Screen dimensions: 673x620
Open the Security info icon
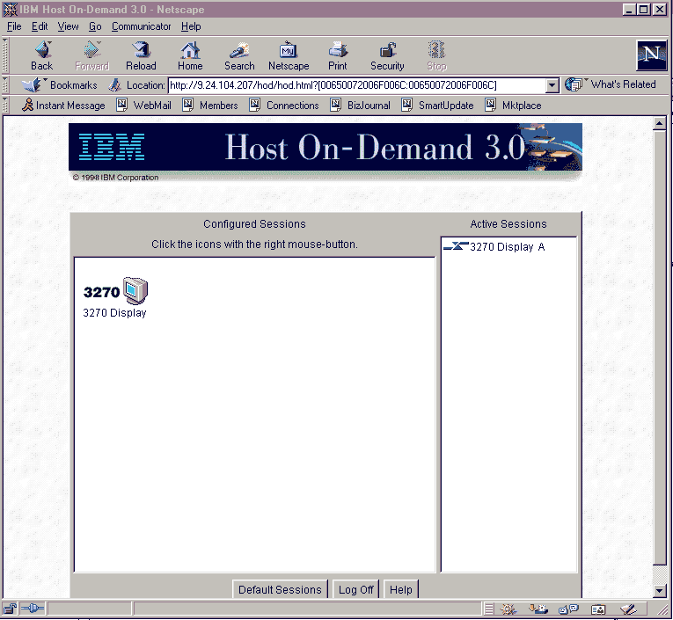point(387,55)
